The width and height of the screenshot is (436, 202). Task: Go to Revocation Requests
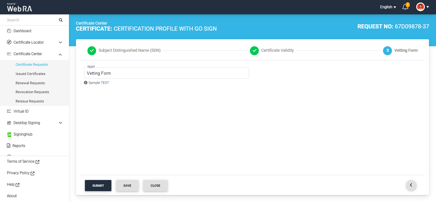[32, 92]
